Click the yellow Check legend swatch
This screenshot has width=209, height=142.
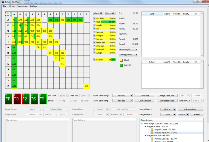pos(121,60)
